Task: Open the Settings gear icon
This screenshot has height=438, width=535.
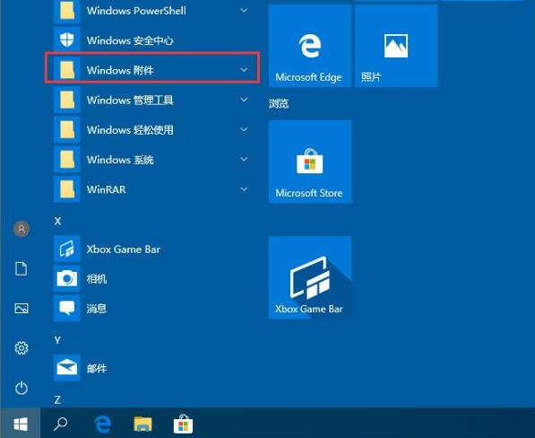Action: pyautogui.click(x=22, y=348)
